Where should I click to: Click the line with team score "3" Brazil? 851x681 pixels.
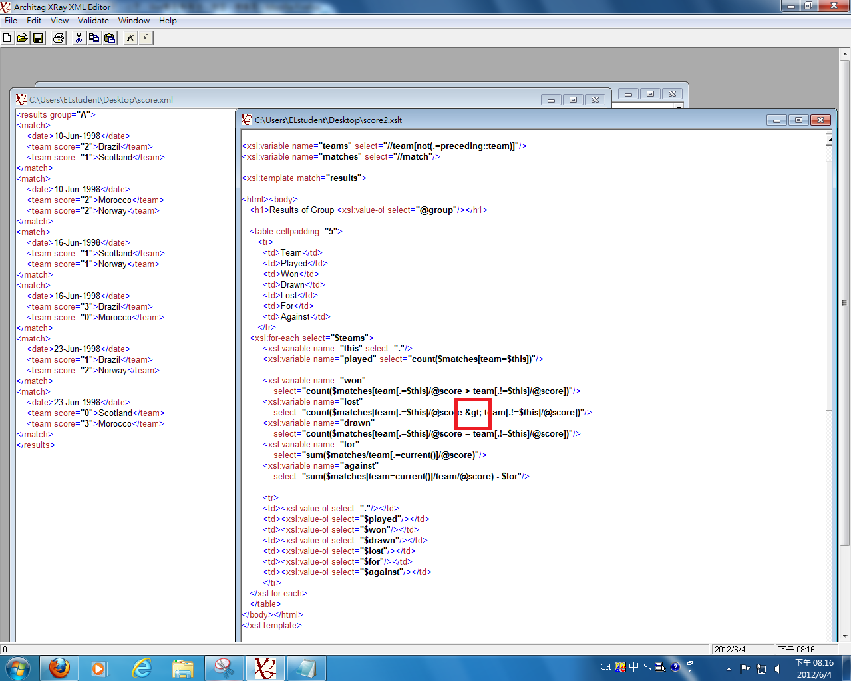point(90,306)
